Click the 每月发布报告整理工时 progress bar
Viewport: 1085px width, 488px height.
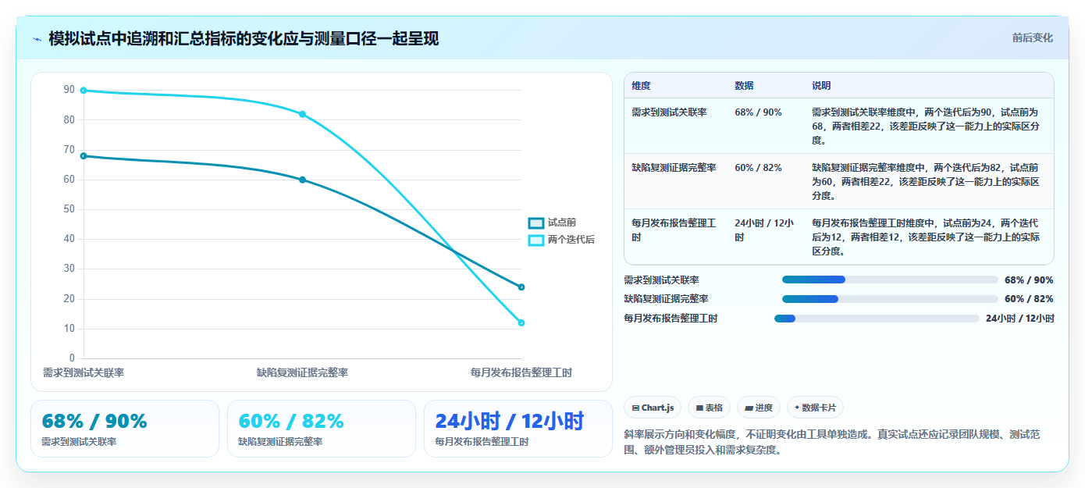click(877, 319)
